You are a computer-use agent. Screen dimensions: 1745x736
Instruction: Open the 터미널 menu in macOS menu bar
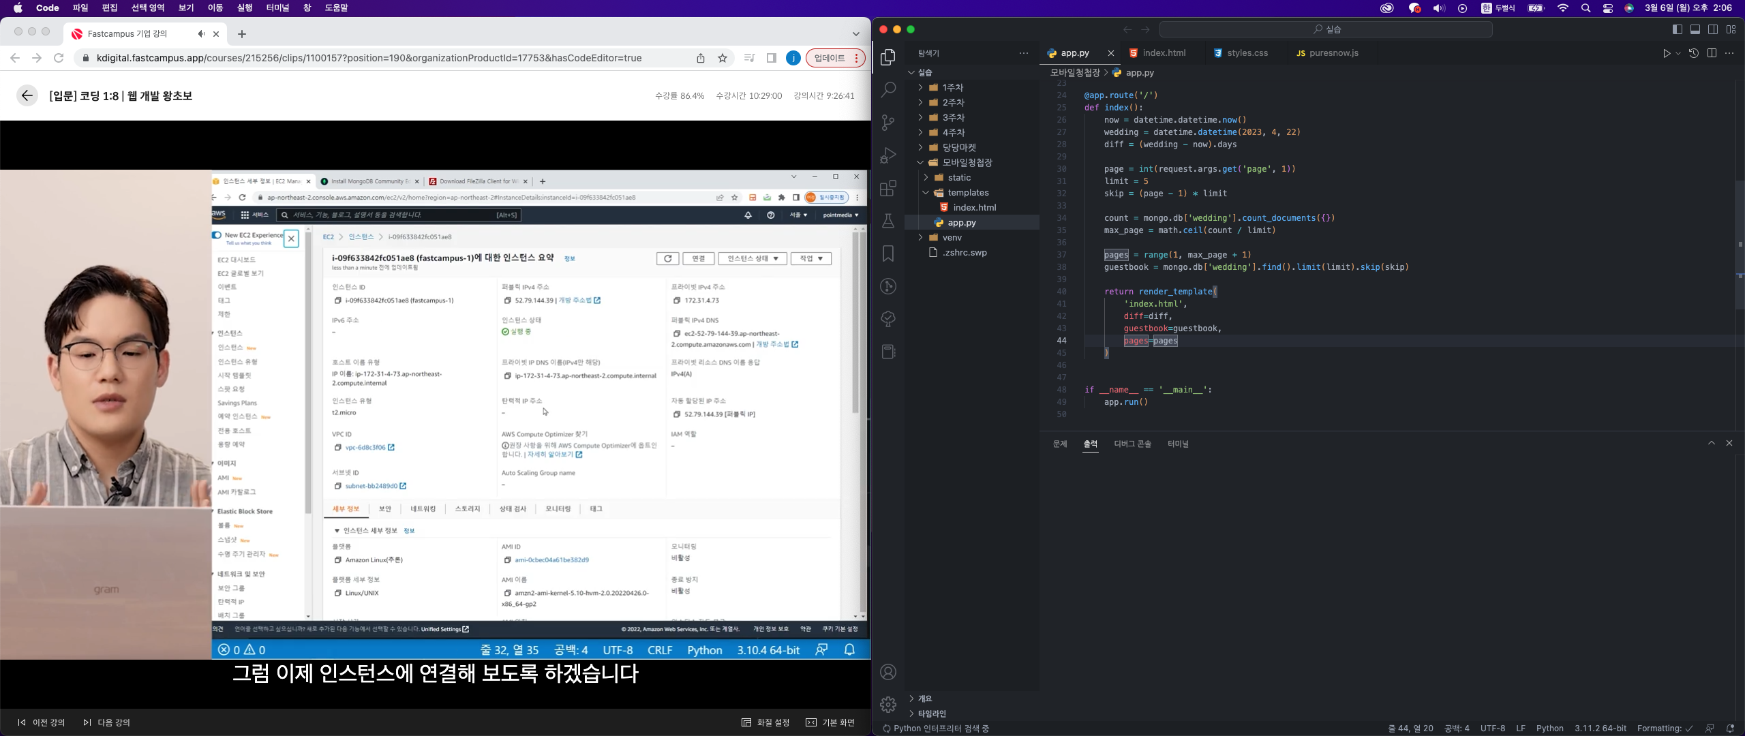coord(278,7)
